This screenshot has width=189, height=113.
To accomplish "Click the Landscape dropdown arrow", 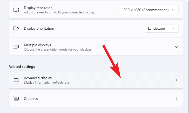I will (173, 28).
